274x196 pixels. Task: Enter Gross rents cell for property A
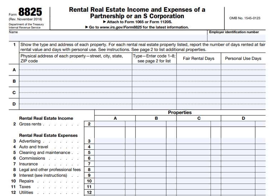click(x=110, y=124)
